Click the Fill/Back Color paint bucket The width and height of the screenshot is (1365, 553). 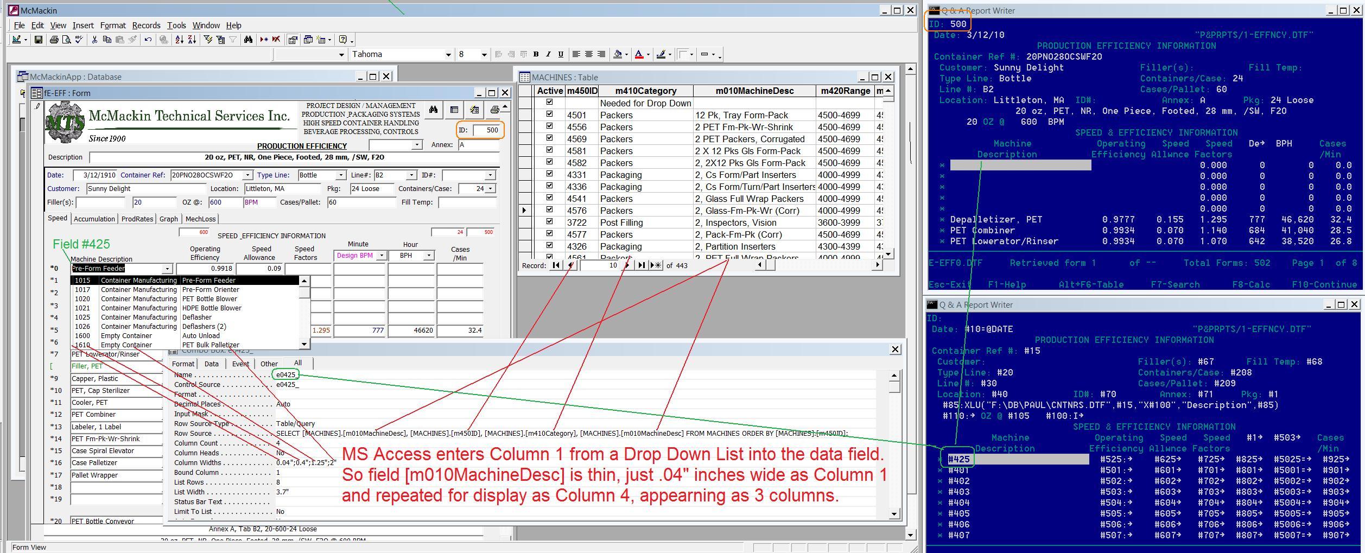pyautogui.click(x=618, y=54)
